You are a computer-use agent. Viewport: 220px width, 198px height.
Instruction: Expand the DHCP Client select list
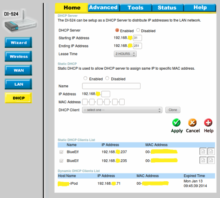coord(122,110)
